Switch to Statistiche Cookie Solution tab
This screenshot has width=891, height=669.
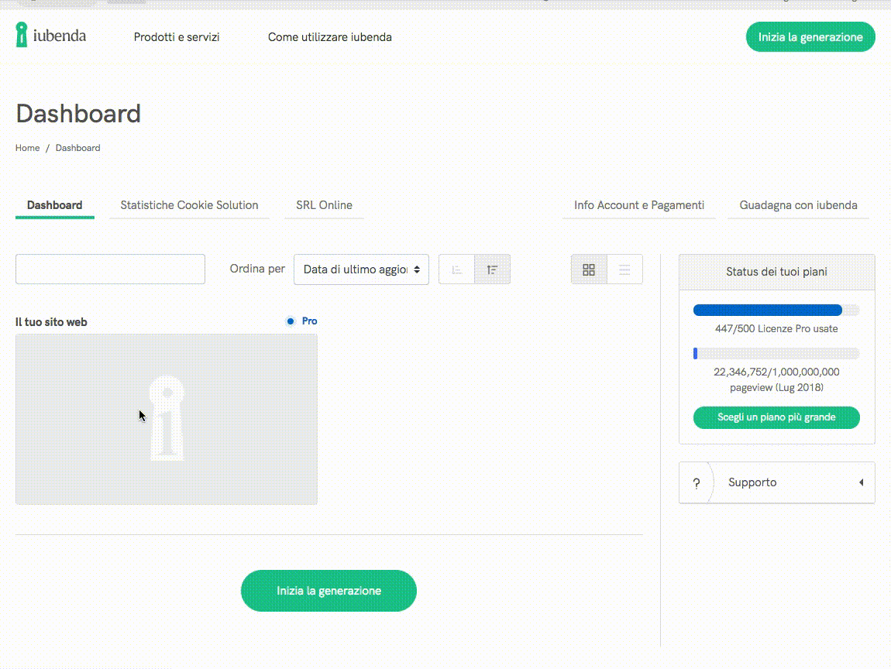point(189,205)
